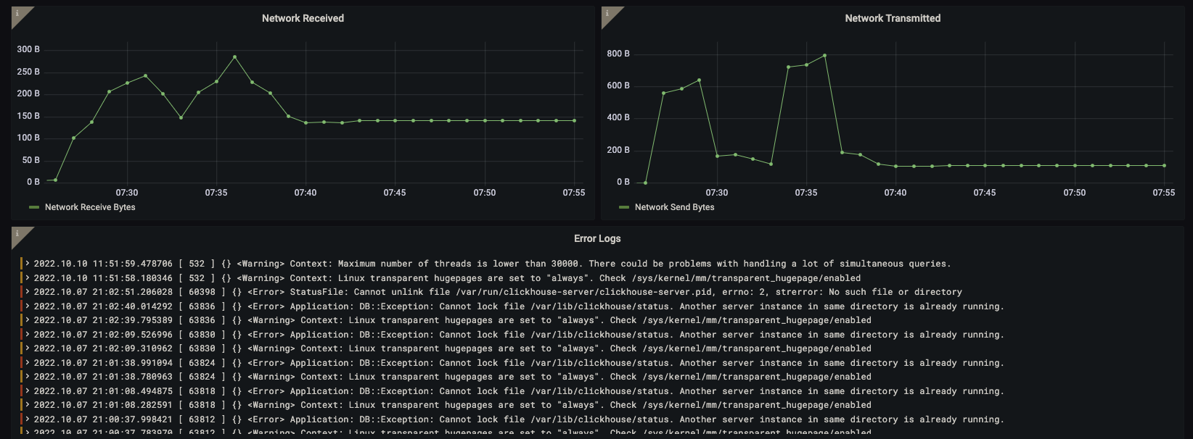Click the 800 B peak point in Network Transmitted
This screenshot has height=439, width=1193.
tap(824, 55)
